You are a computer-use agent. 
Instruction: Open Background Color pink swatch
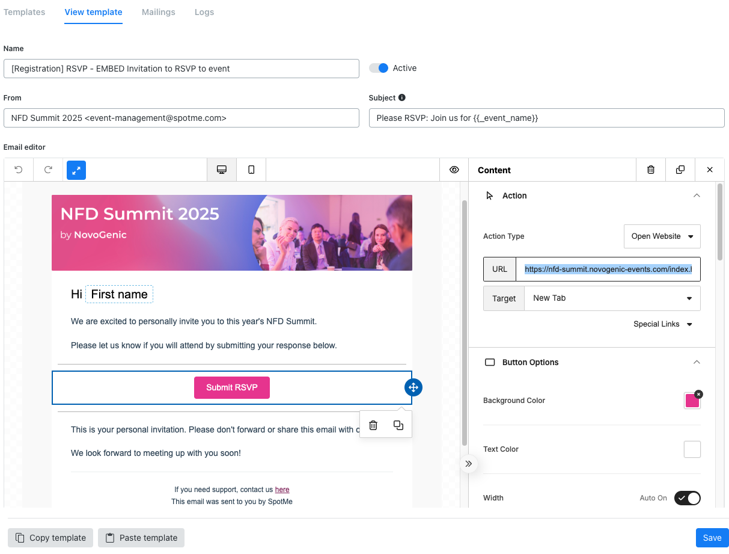coord(692,401)
